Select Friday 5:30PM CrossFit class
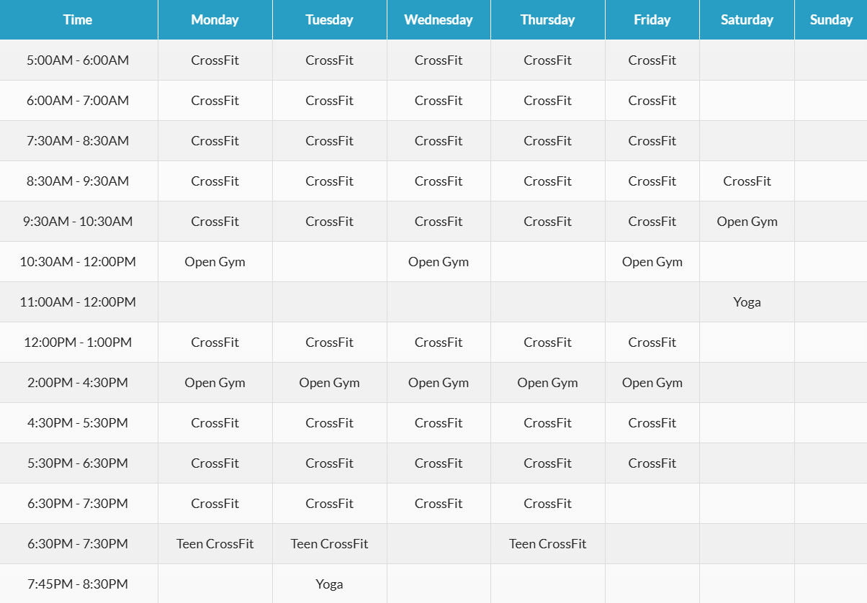 (652, 463)
